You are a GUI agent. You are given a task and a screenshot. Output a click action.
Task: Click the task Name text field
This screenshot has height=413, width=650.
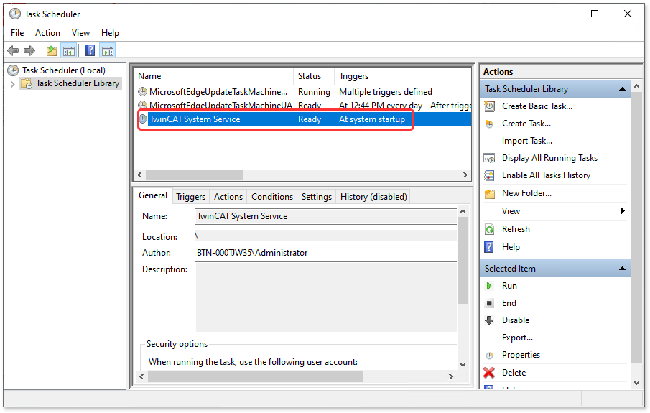tap(325, 216)
